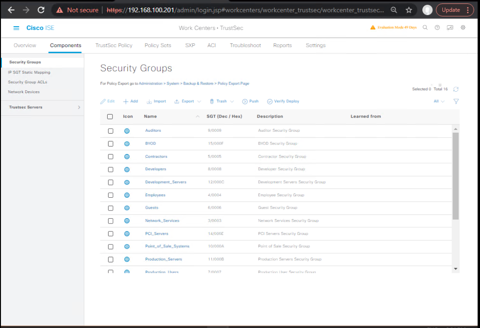Viewport: 480px width, 328px height.
Task: Check the Developers row checkbox
Action: (110, 169)
